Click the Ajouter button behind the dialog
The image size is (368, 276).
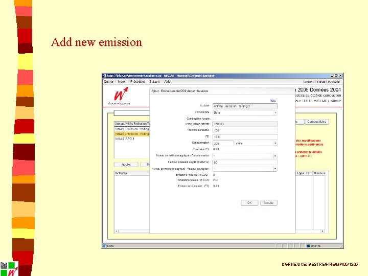[126, 165]
